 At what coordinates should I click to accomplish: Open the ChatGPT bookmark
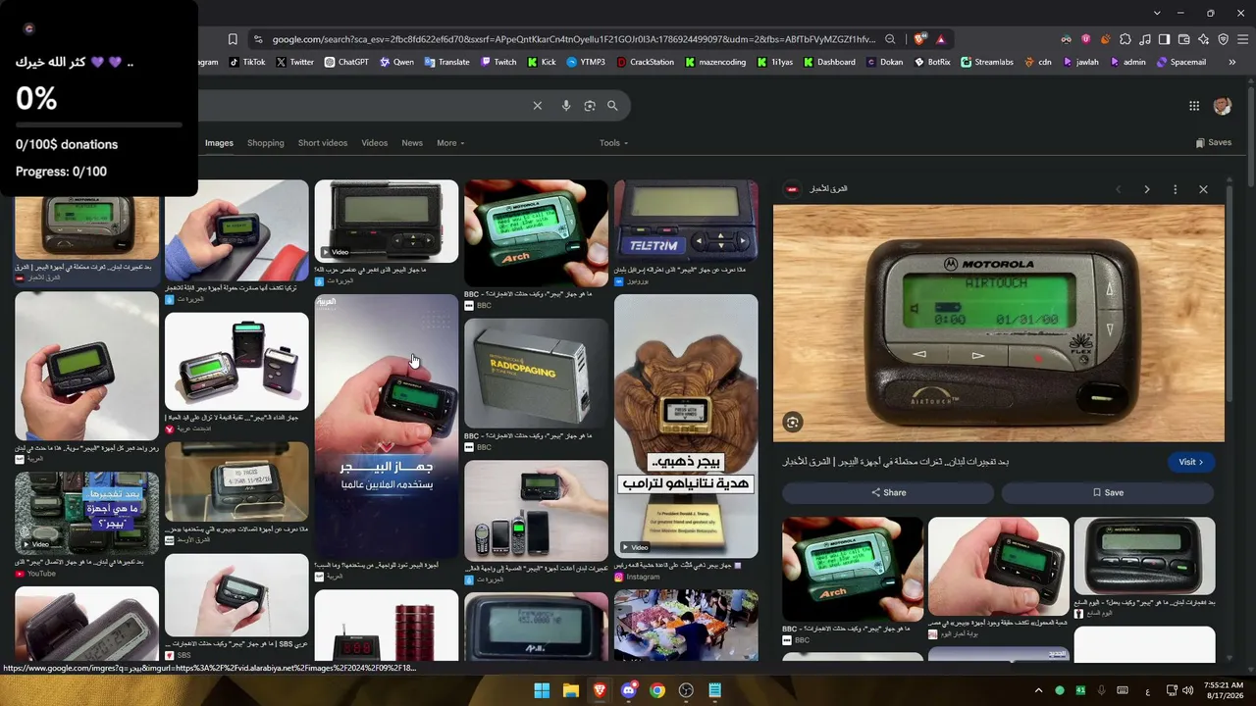pos(346,62)
